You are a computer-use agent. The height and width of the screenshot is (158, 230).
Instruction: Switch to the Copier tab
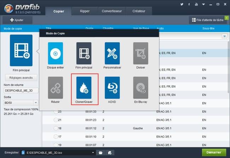58,11
